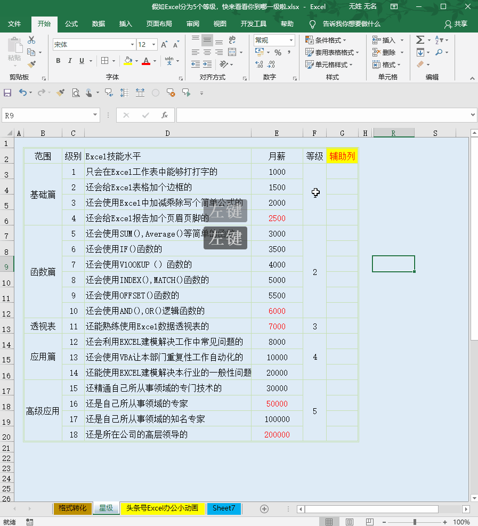Toggle Bold formatting
The width and height of the screenshot is (478, 526).
pos(59,61)
